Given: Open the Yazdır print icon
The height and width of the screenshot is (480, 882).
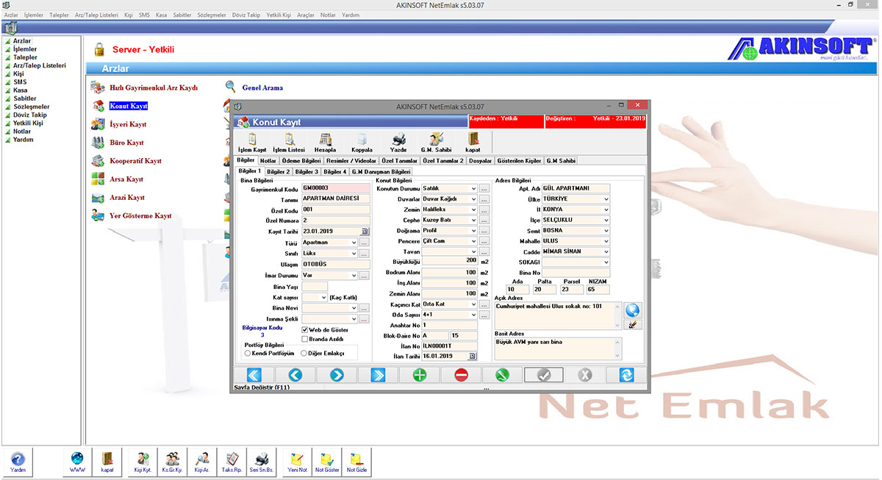Looking at the screenshot, I should click(x=398, y=141).
